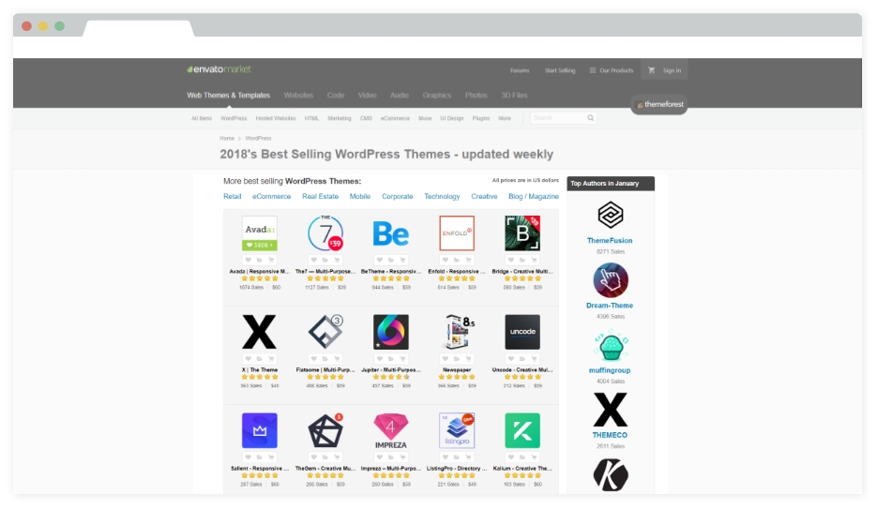Viewport: 877px width, 509px height.
Task: Favorite the Avada theme with heart icon
Action: [248, 260]
